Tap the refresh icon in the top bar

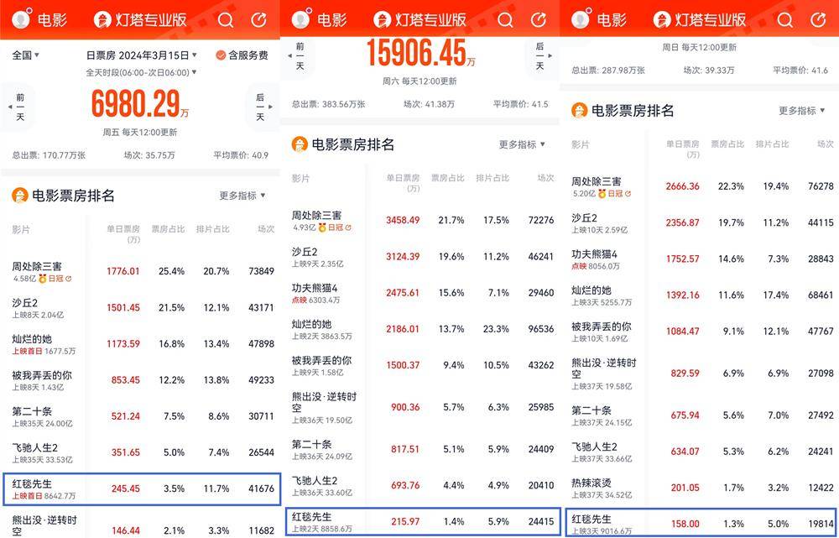258,18
